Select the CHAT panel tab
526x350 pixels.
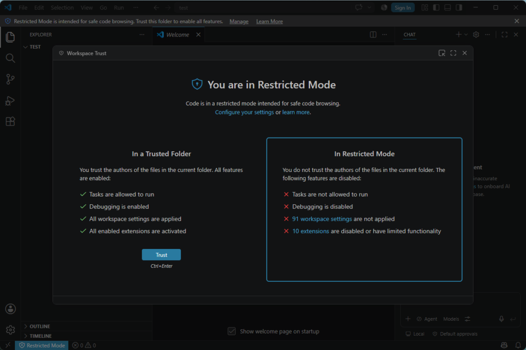pyautogui.click(x=409, y=34)
